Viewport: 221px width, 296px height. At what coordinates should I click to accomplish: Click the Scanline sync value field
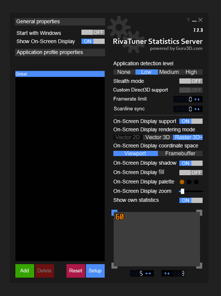183,109
